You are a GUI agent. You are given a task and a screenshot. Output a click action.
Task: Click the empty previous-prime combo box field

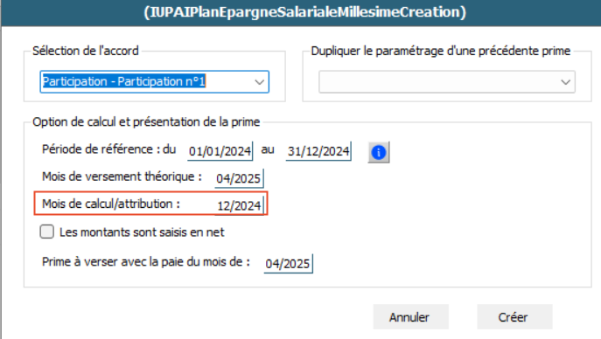tap(447, 82)
